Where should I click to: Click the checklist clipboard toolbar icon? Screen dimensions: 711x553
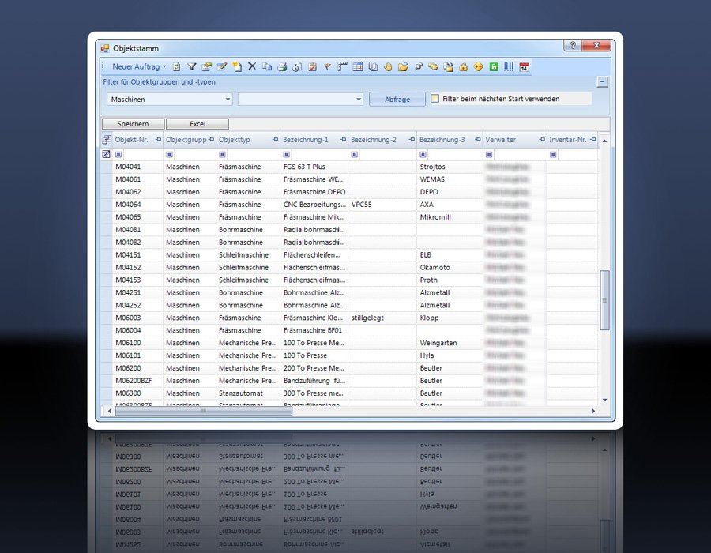[x=312, y=66]
